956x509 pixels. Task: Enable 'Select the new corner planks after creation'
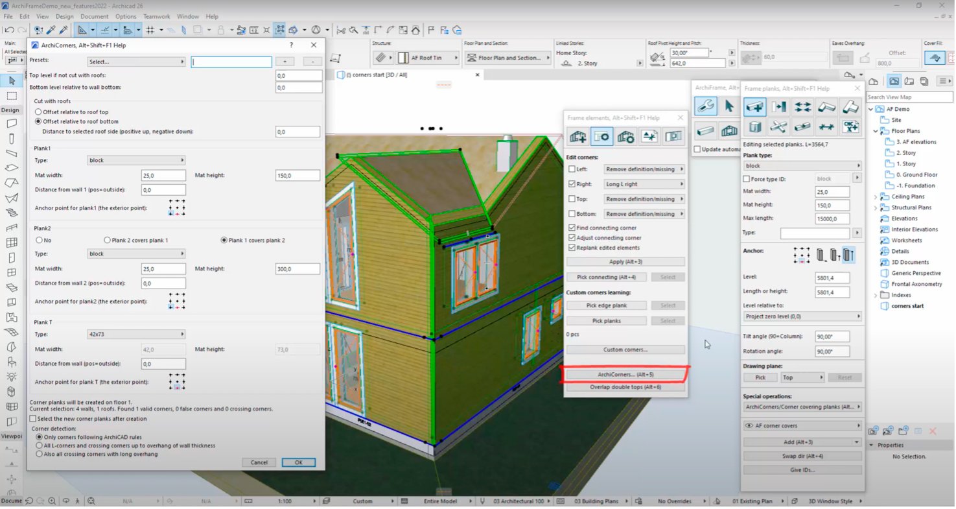click(x=33, y=419)
